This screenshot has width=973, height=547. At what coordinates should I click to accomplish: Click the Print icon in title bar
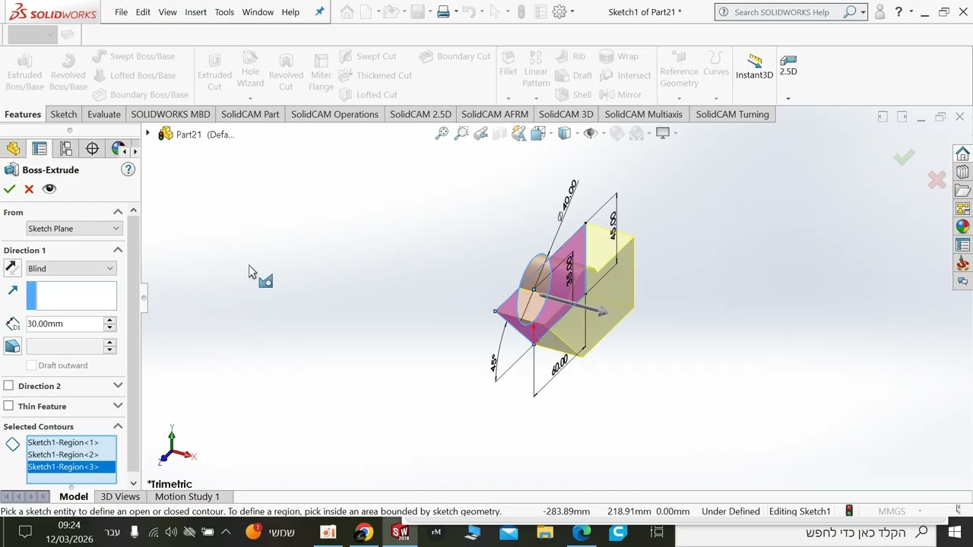pyautogui.click(x=443, y=12)
